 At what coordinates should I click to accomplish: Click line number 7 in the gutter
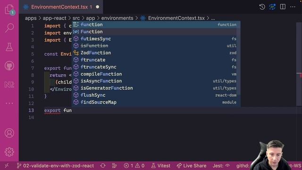[33, 68]
